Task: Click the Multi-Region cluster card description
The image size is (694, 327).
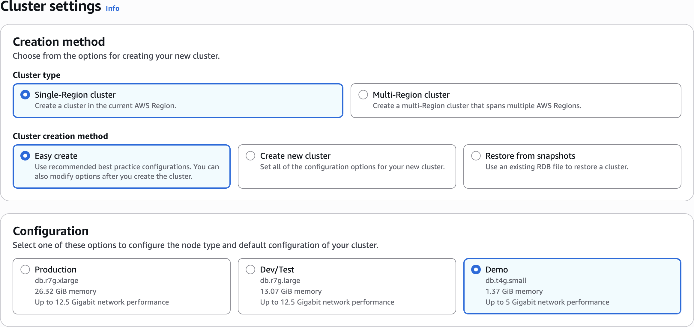Action: click(477, 106)
